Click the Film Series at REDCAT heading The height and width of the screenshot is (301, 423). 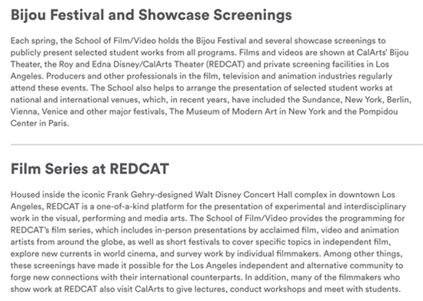pos(90,169)
